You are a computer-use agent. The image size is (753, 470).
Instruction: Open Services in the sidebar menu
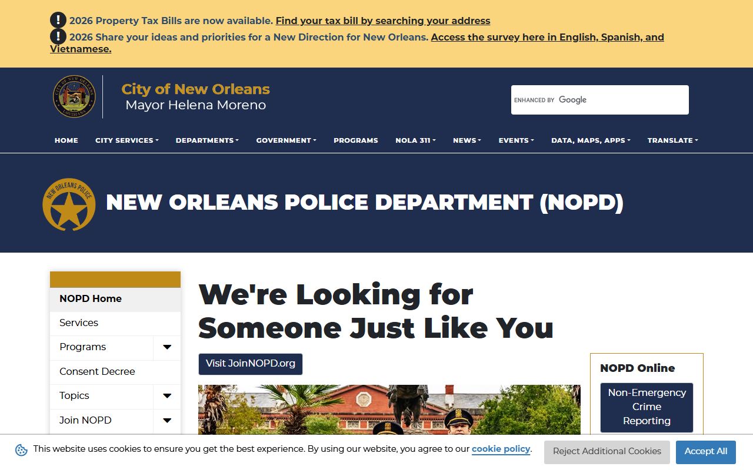(x=115, y=323)
